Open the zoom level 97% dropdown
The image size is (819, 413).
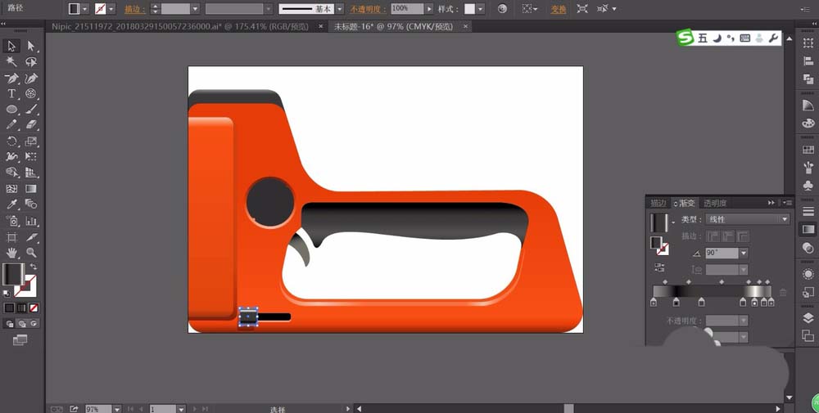point(117,410)
